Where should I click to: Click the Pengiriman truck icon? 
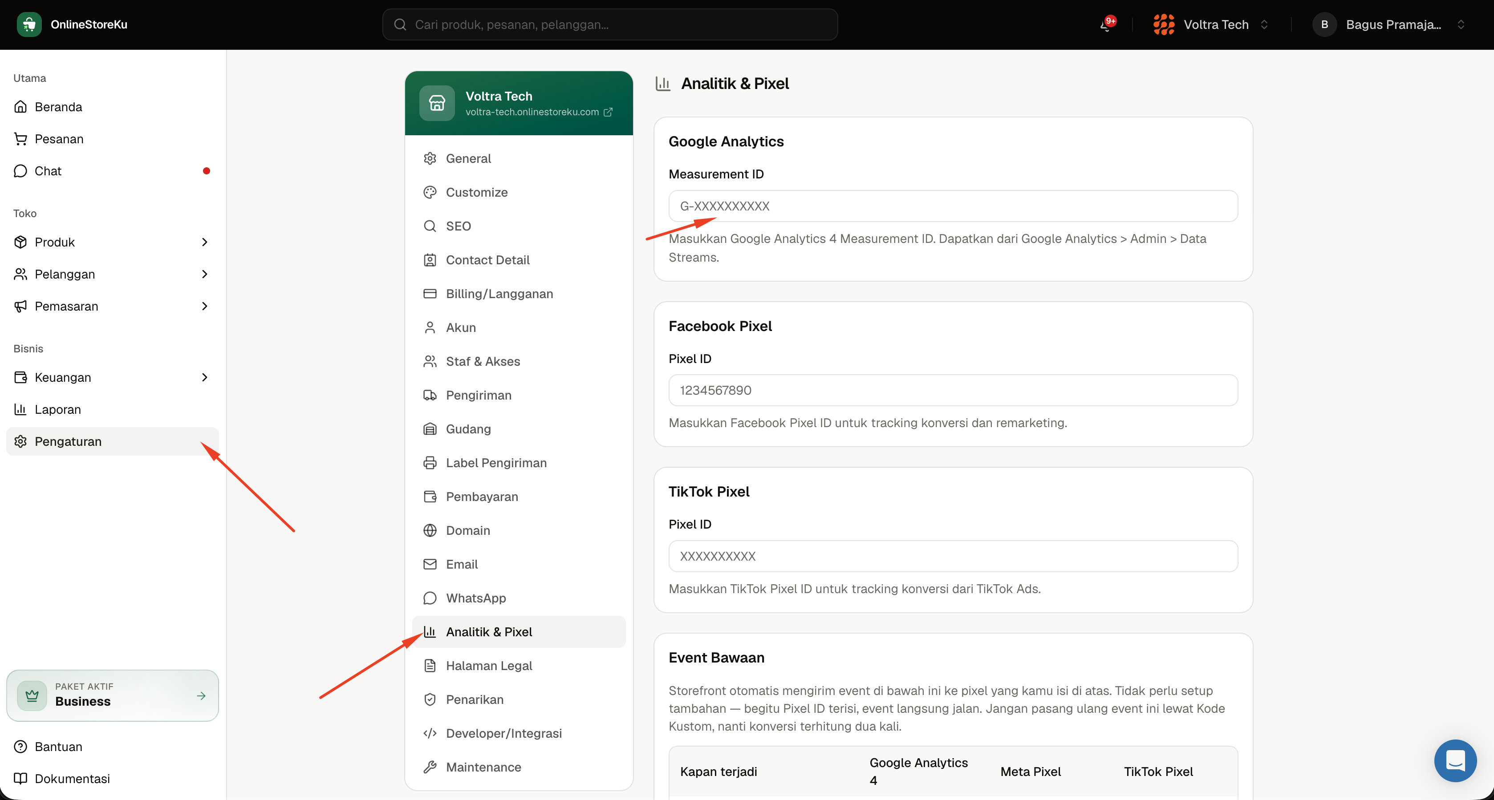coord(430,396)
